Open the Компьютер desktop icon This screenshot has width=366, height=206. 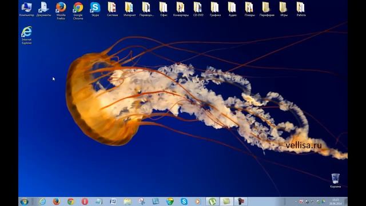click(27, 9)
